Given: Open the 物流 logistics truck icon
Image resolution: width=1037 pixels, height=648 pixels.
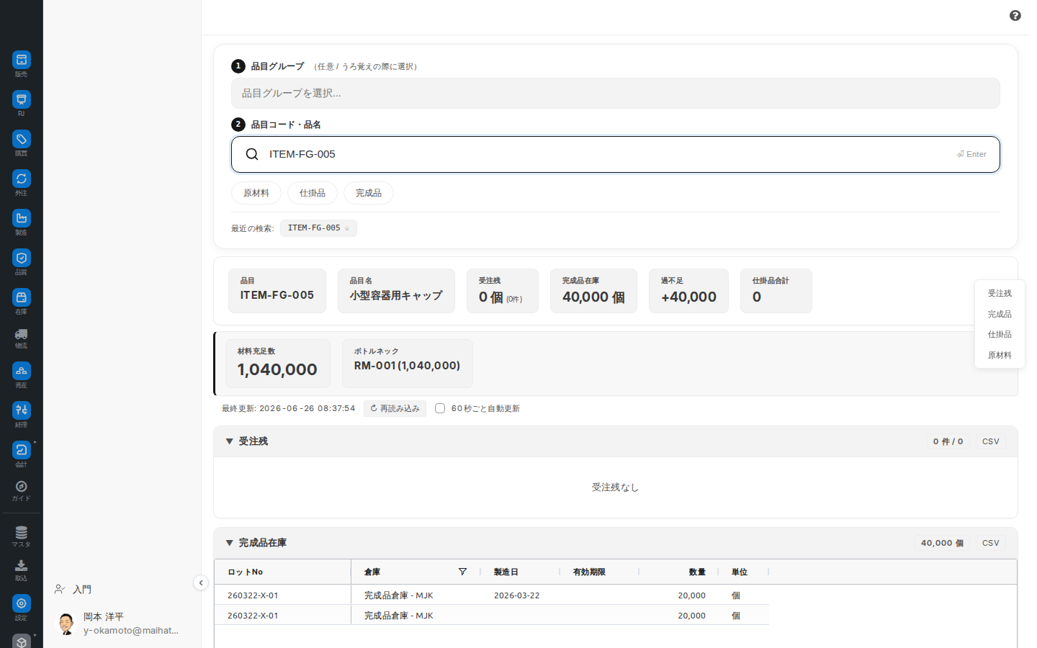Looking at the screenshot, I should click(x=22, y=334).
